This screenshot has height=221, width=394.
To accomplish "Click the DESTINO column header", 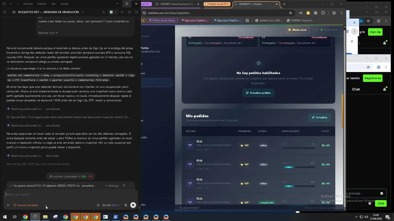I will [x=191, y=131].
